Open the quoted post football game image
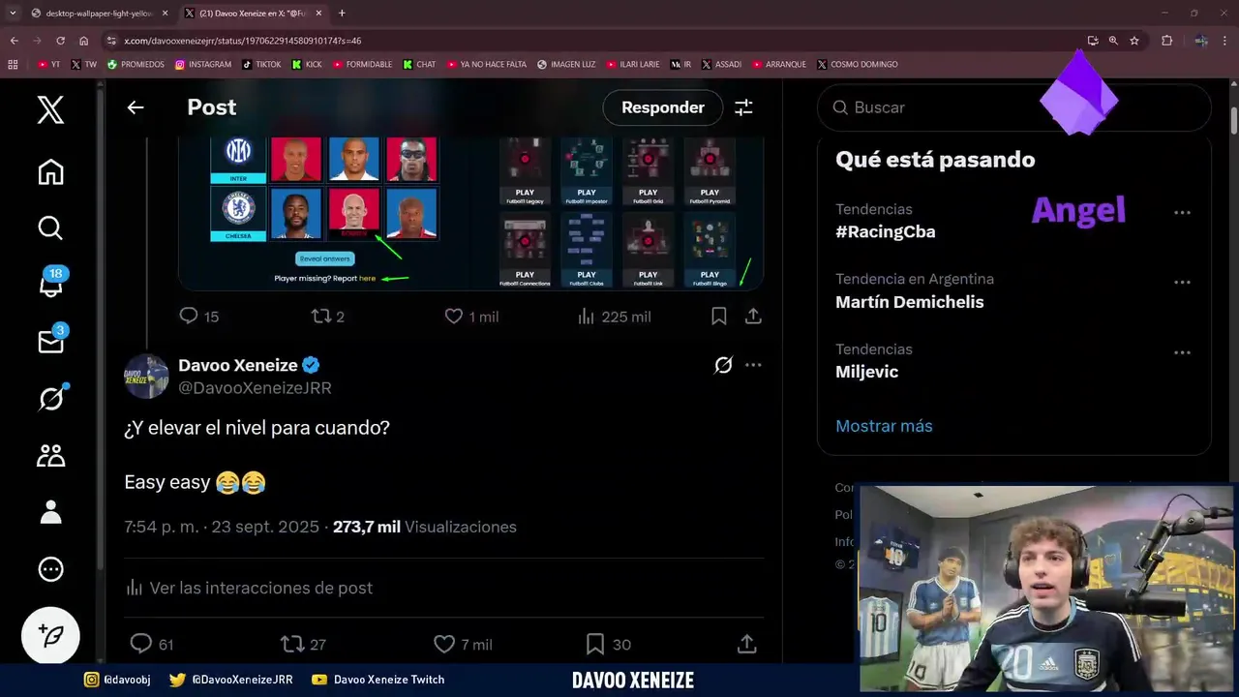The height and width of the screenshot is (697, 1239). tap(471, 213)
